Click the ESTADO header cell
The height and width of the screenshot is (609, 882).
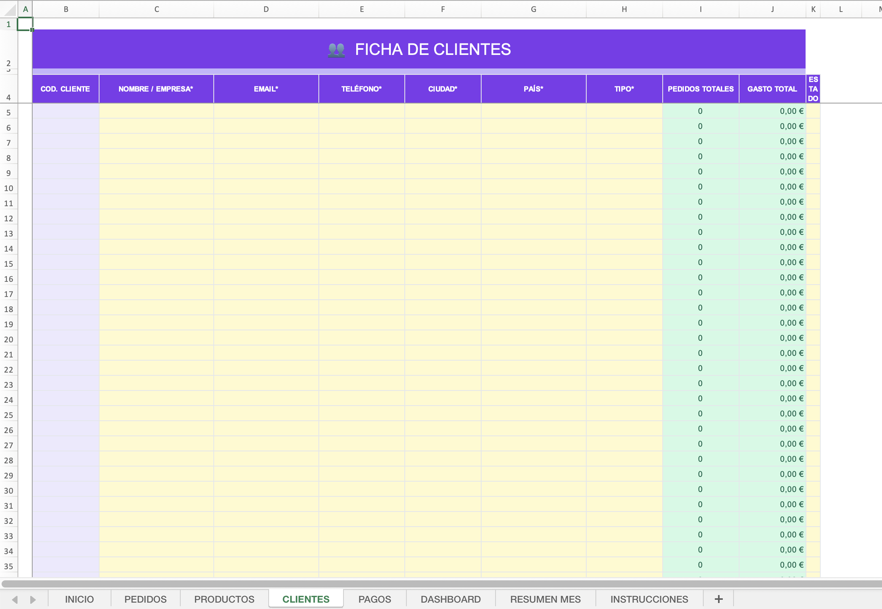tap(813, 89)
